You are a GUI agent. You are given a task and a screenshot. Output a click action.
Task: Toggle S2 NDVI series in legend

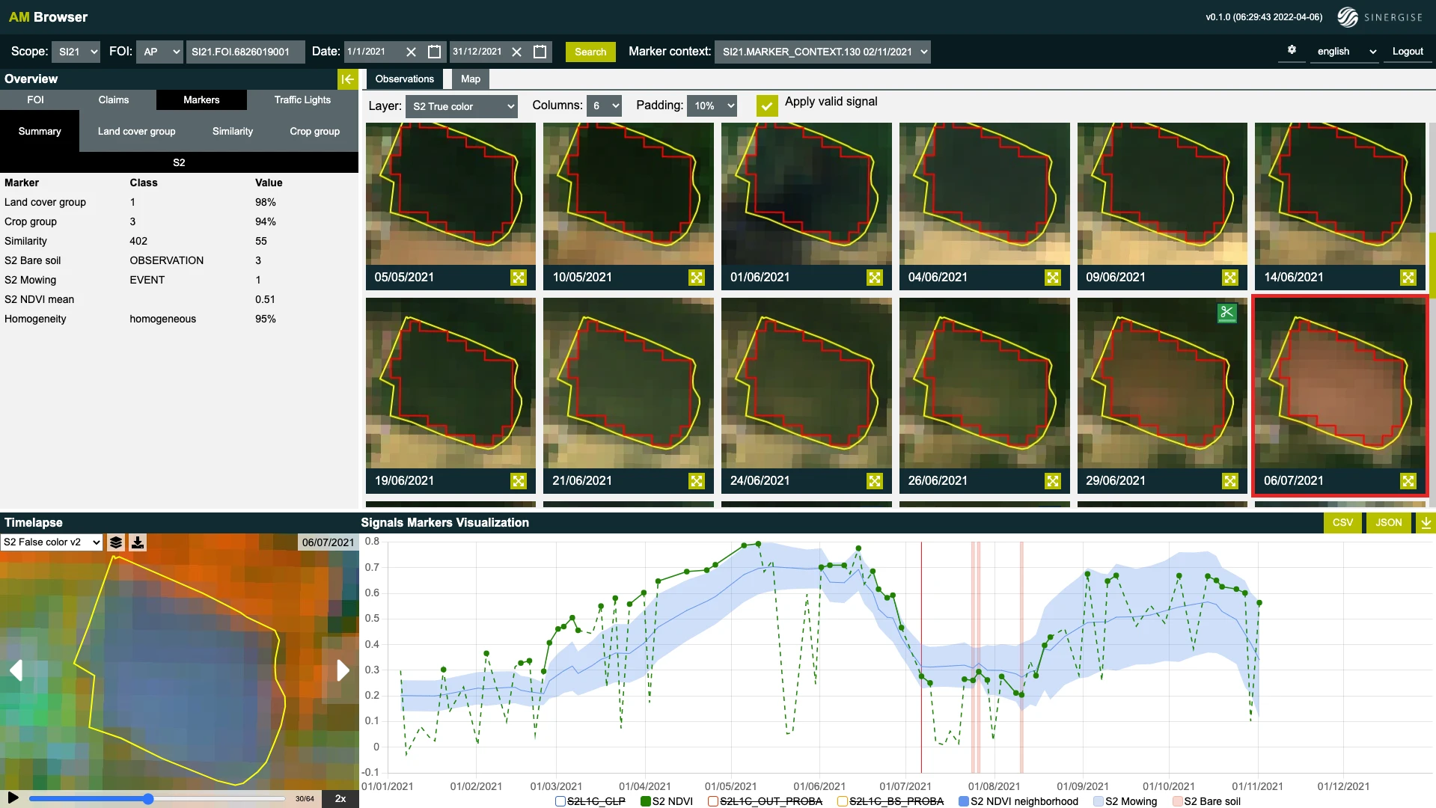[646, 801]
